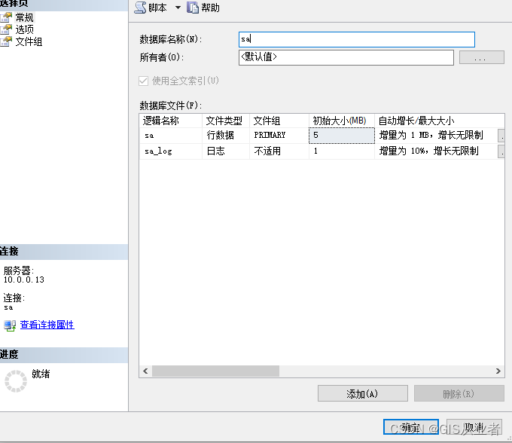Open the 帮助 help toolbar item
This screenshot has width=512, height=443.
click(x=203, y=8)
